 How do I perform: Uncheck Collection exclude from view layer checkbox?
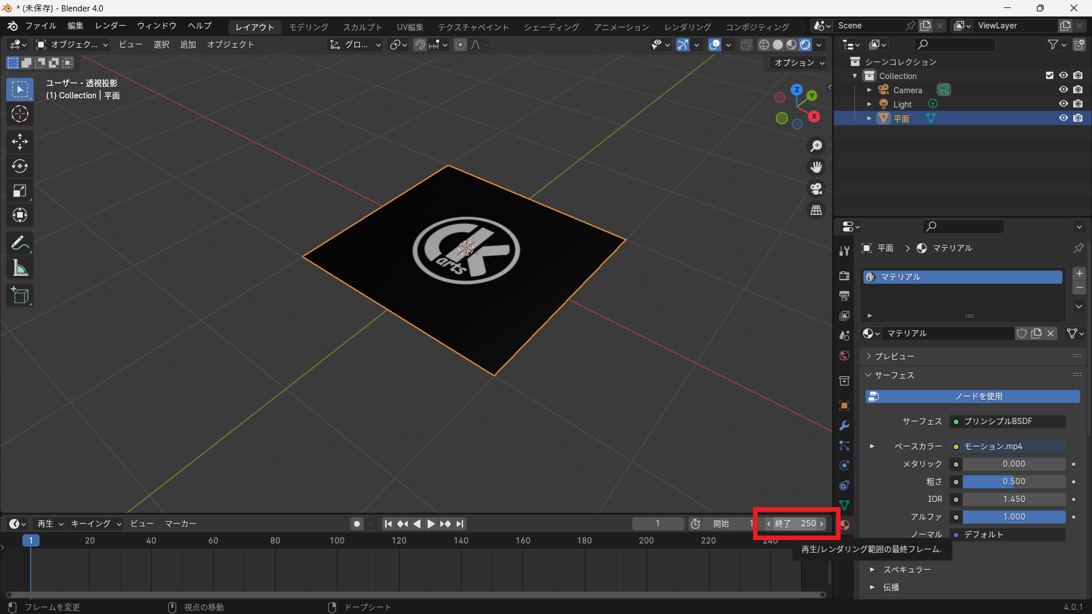pos(1049,76)
